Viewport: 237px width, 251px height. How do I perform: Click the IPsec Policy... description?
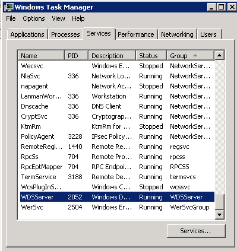point(112,136)
